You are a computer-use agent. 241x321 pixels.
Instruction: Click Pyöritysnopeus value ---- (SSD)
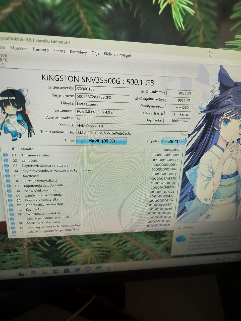(178, 107)
